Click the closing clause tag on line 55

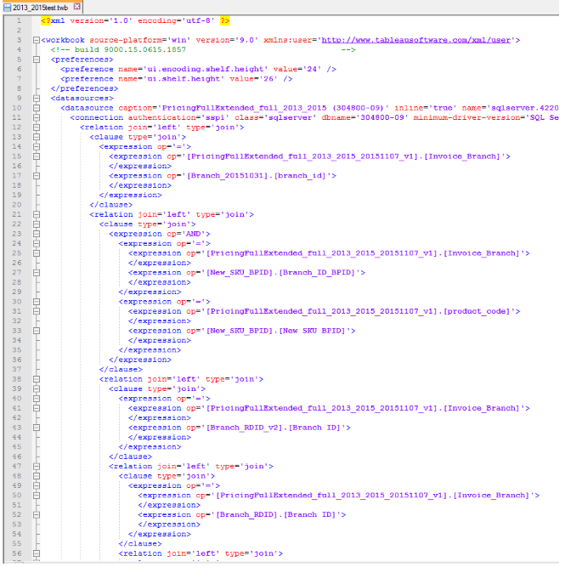(x=140, y=544)
